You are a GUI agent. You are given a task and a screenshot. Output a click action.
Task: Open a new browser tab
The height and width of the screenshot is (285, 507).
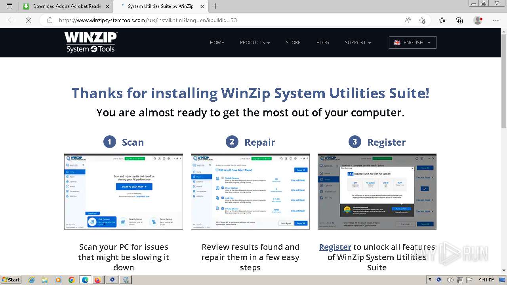(215, 6)
